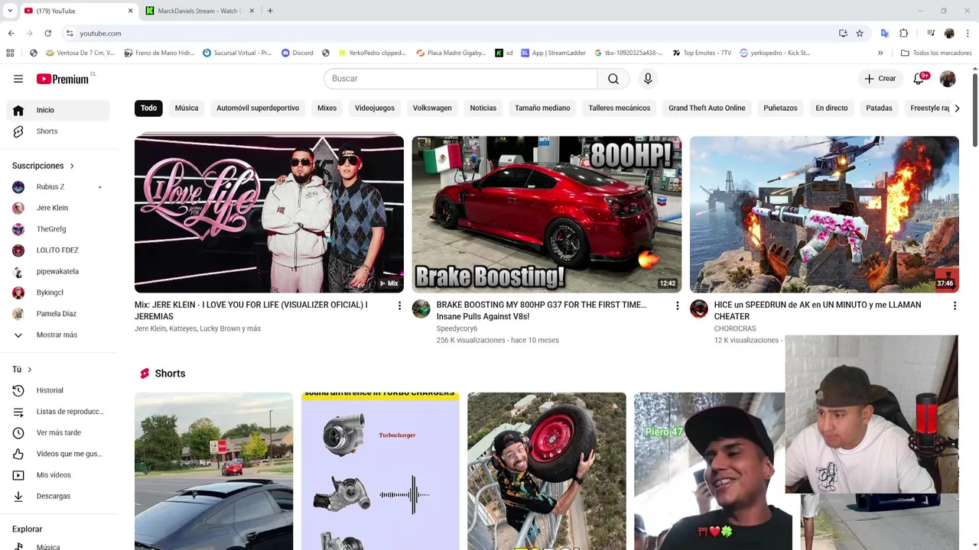Select the Videojuegos filter chip
Image resolution: width=979 pixels, height=550 pixels.
[375, 108]
